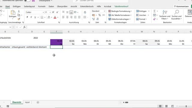Switch to page break preview icon

(x=172, y=106)
